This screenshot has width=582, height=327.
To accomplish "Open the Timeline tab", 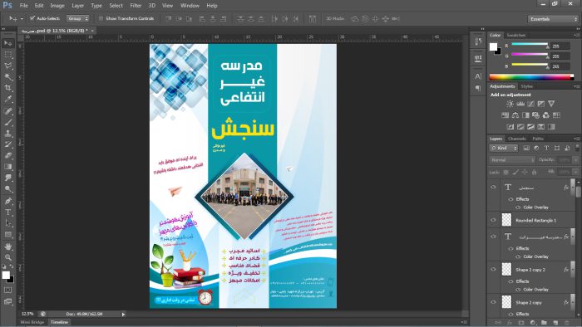I will tap(59, 322).
